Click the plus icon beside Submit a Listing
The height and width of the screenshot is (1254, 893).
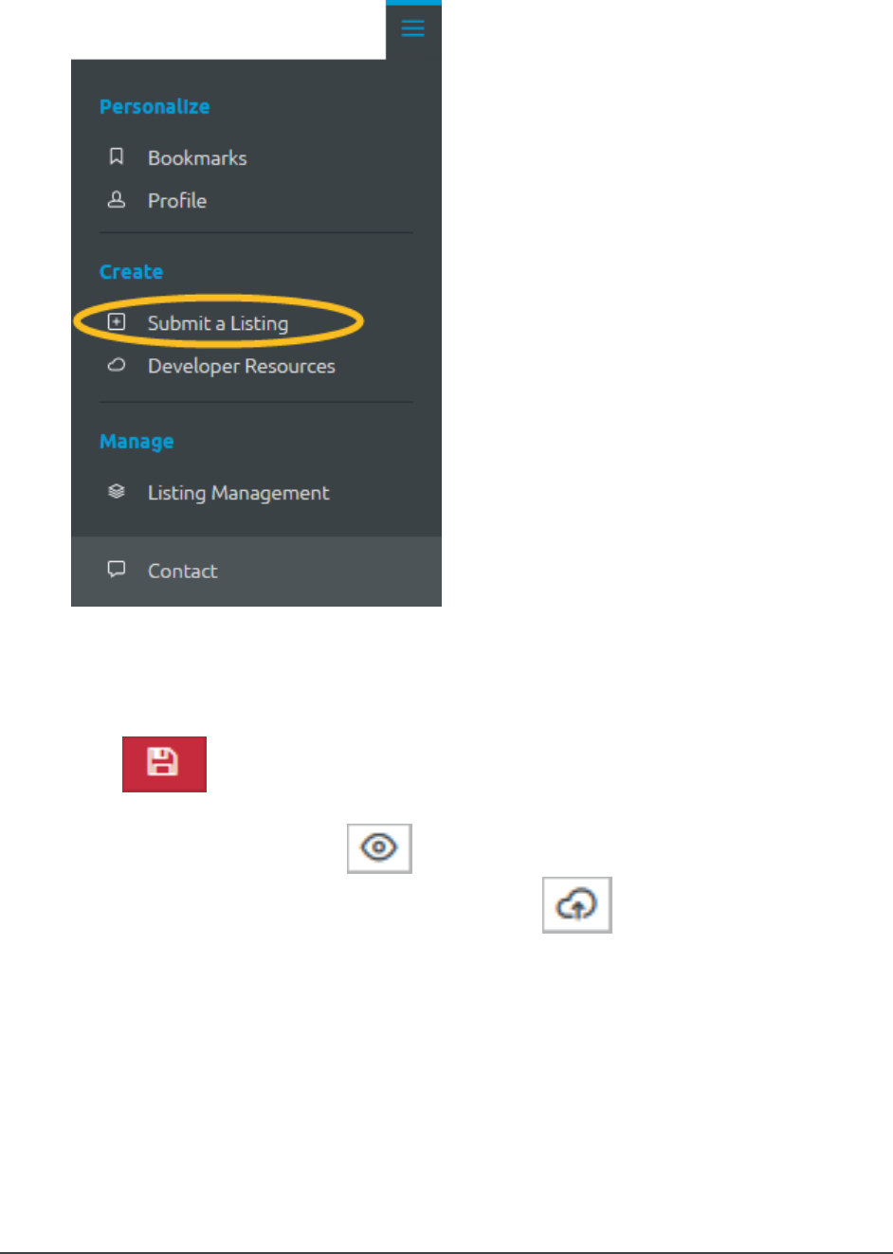pos(117,322)
